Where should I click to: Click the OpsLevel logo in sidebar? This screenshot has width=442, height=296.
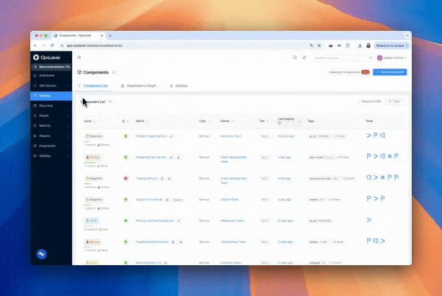pyautogui.click(x=47, y=57)
